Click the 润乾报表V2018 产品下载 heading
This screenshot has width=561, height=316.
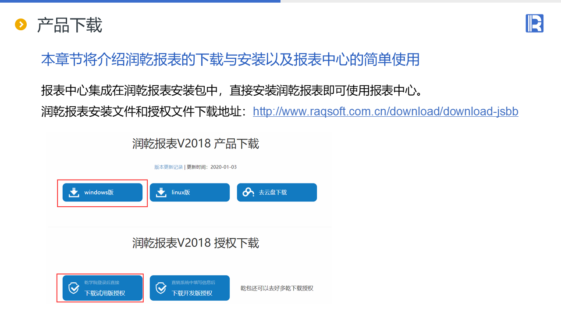(x=196, y=144)
